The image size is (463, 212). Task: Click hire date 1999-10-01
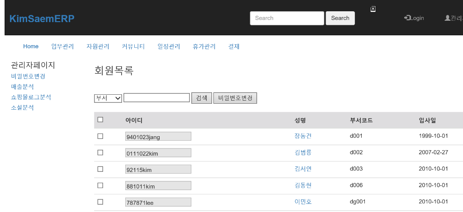click(434, 136)
